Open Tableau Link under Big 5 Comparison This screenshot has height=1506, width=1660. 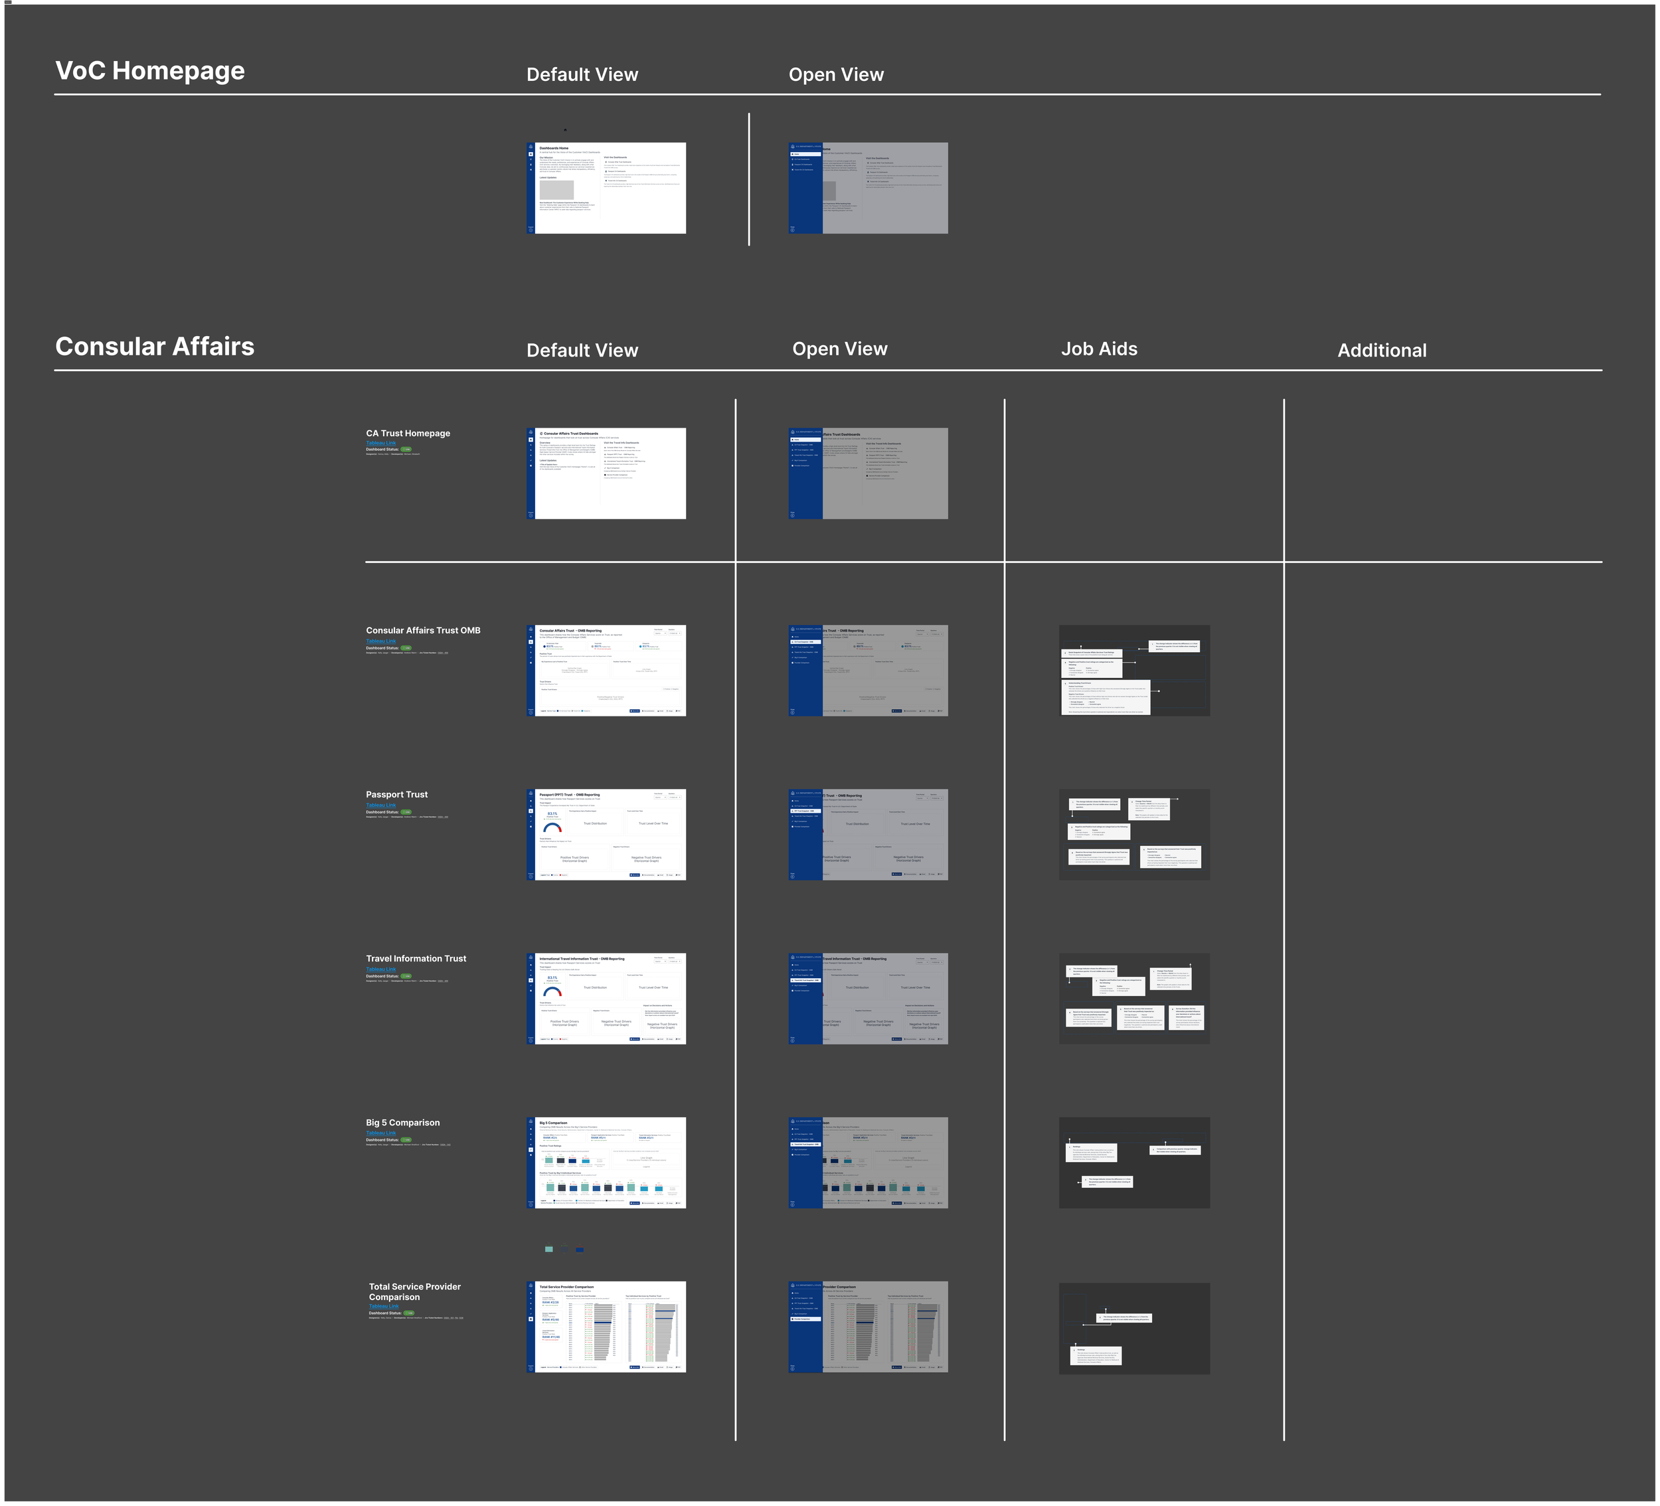click(x=380, y=1133)
